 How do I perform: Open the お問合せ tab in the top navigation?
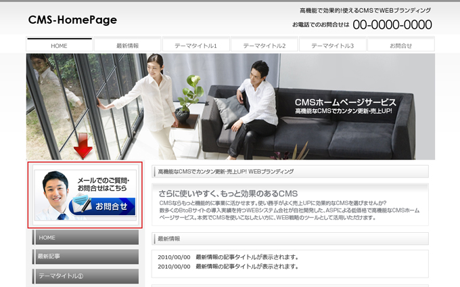click(400, 45)
